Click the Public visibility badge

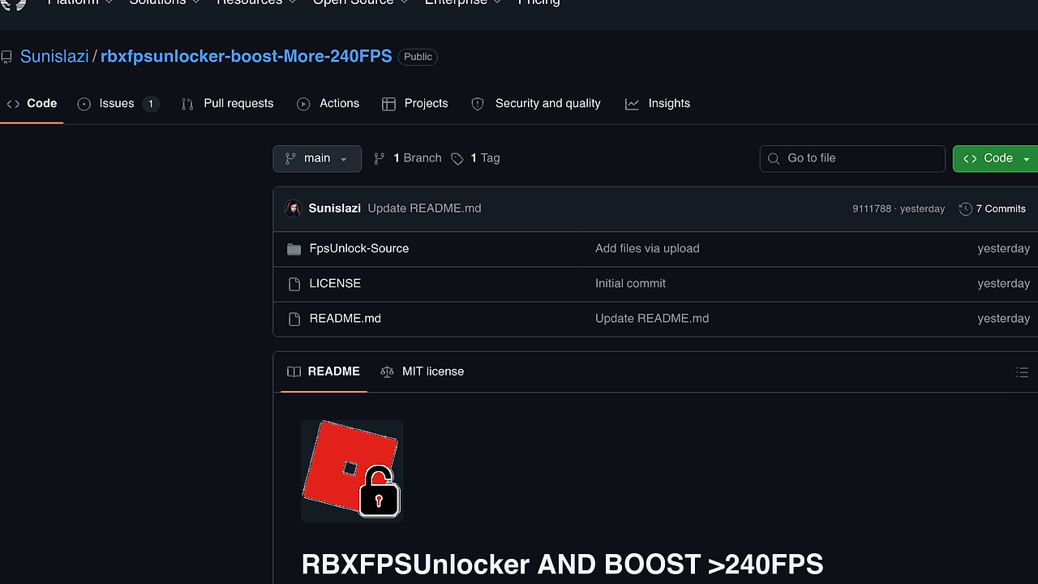point(418,57)
